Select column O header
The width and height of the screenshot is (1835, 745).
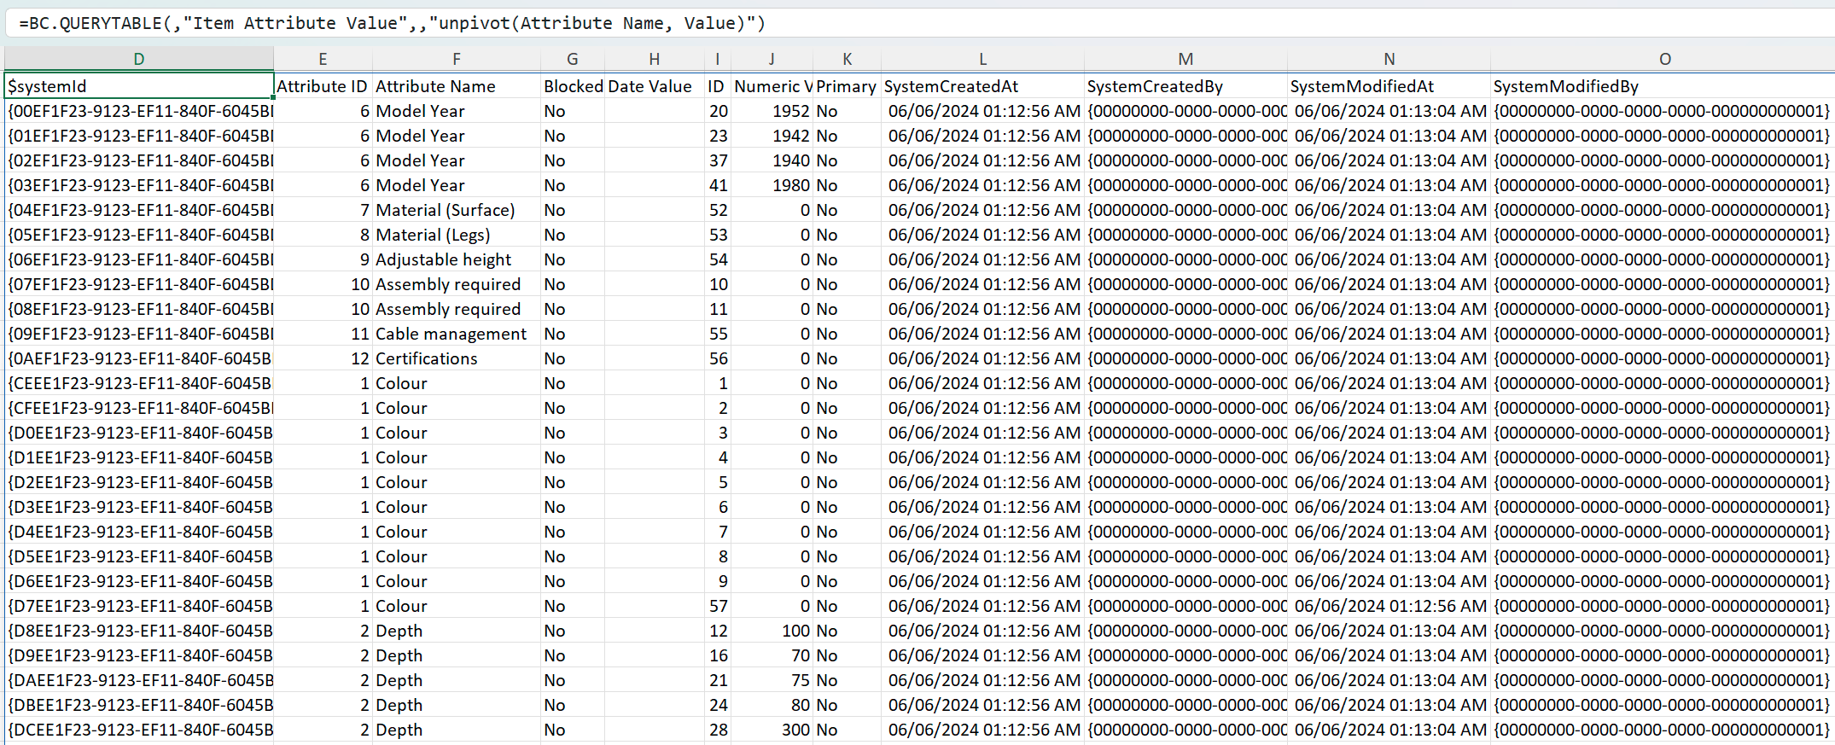(x=1663, y=59)
